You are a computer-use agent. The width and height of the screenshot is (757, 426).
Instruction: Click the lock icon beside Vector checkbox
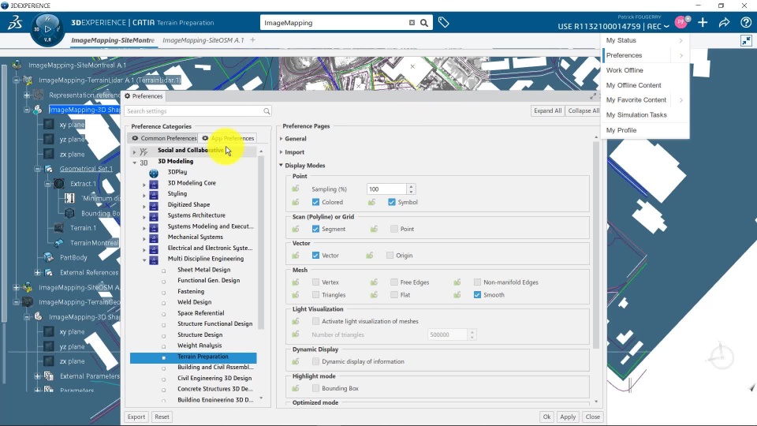point(296,255)
